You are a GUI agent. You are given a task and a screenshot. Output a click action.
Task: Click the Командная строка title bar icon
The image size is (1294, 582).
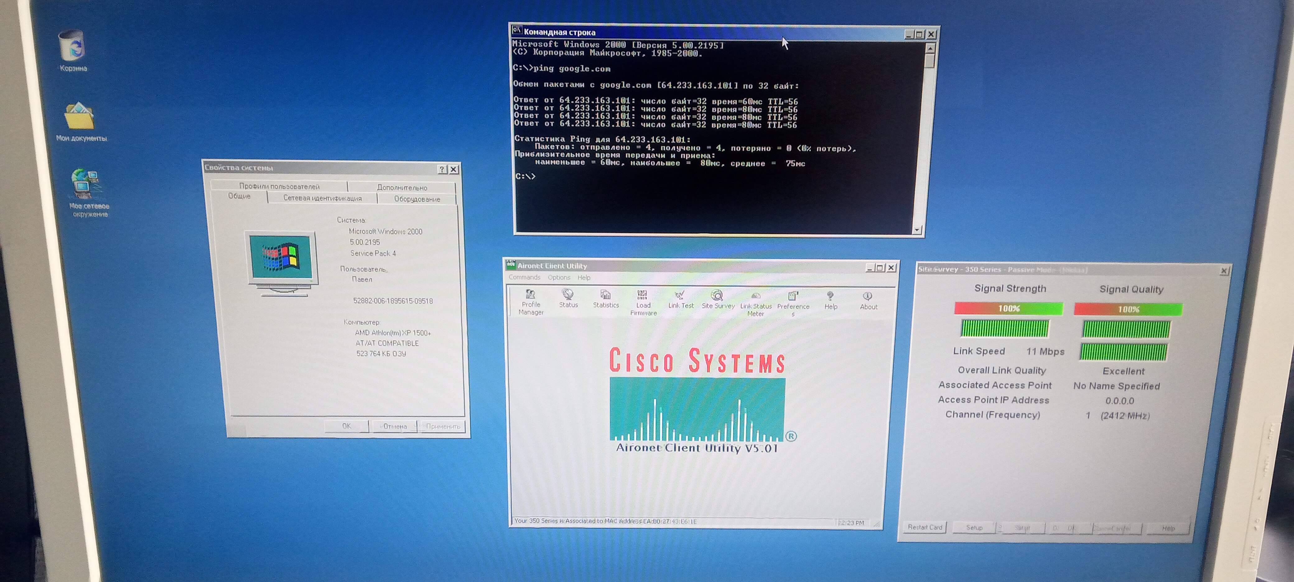[516, 31]
